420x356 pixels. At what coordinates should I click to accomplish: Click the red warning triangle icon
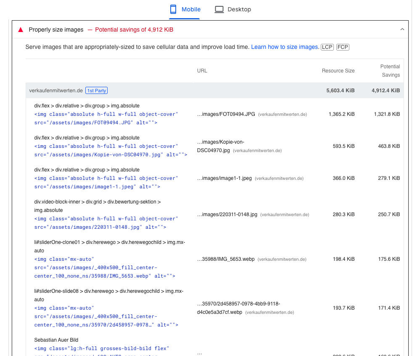(21, 29)
